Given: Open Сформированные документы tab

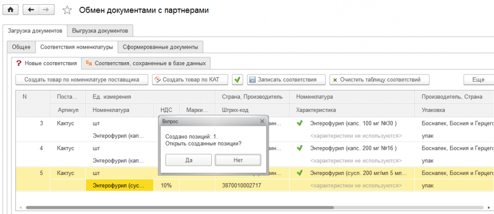Looking at the screenshot, I should (160, 47).
